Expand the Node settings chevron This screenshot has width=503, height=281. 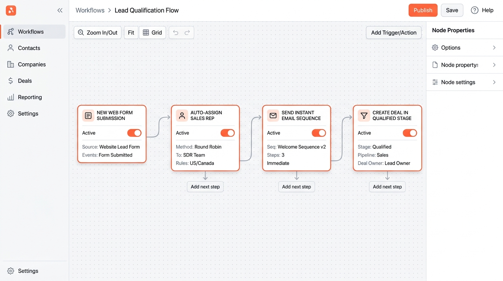tap(494, 82)
